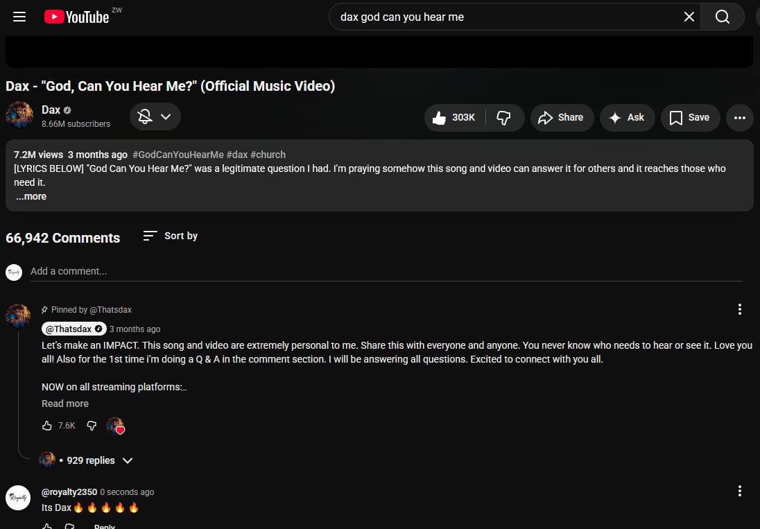Open the Ask AI button

(627, 118)
